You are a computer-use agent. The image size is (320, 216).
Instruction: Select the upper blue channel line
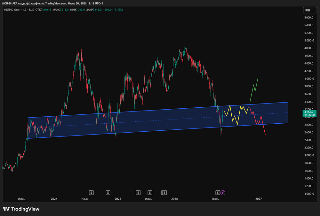click(157, 110)
